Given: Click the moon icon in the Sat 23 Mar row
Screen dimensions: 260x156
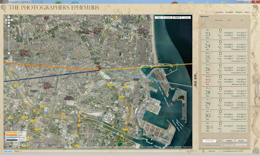Looking at the screenshot, I should tap(220, 38).
